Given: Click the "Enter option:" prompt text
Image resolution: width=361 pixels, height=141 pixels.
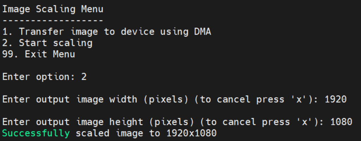Looking at the screenshot, I should click(x=39, y=77).
